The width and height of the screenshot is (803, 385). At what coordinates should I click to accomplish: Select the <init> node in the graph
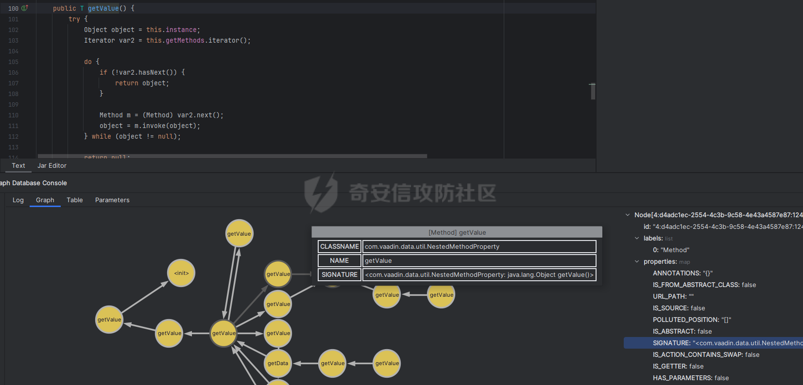pyautogui.click(x=181, y=273)
